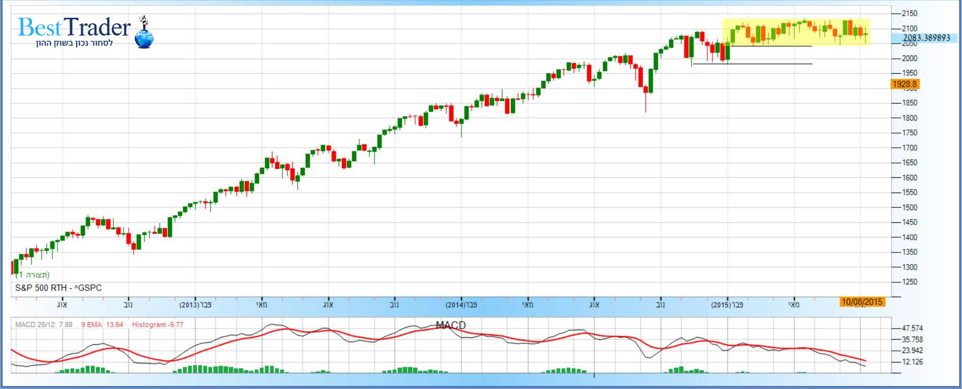Click the orange 1928.8 price marker
This screenshot has width=962, height=389.
[905, 84]
